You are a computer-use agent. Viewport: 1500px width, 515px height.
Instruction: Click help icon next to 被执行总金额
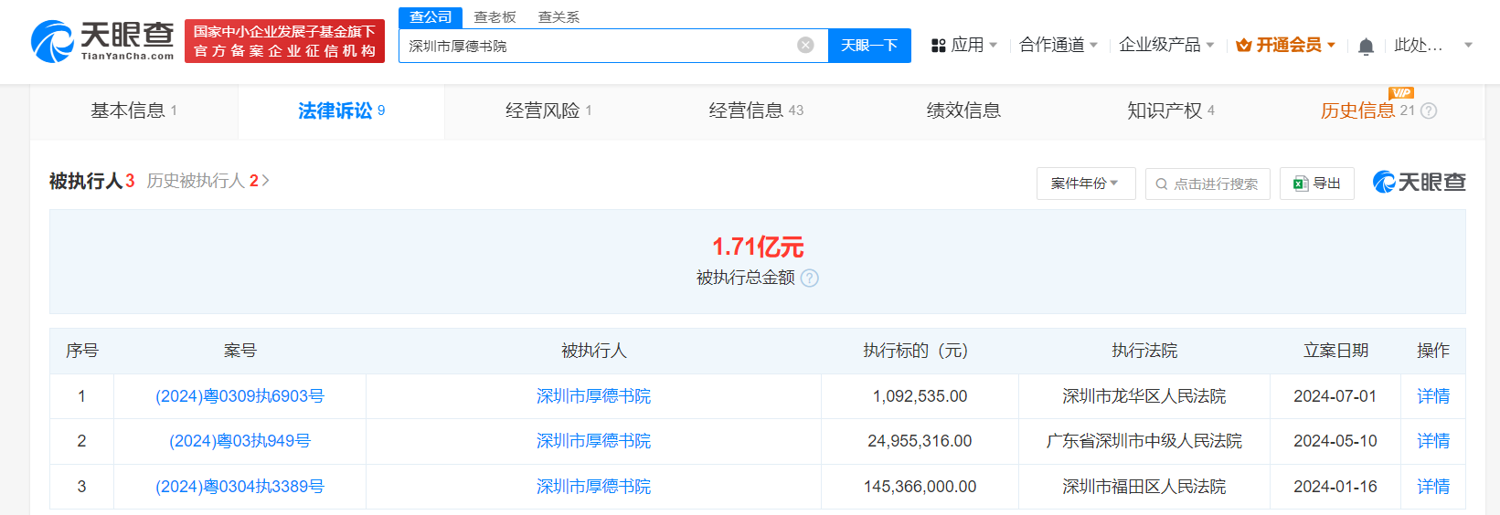tap(810, 279)
